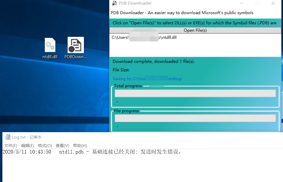
Task: Open the 查看(V) menu in Notepad
Action: click(62, 146)
